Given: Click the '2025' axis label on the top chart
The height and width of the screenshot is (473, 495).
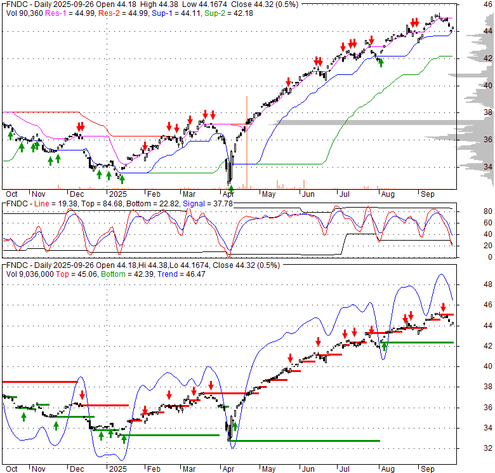Looking at the screenshot, I should [118, 194].
